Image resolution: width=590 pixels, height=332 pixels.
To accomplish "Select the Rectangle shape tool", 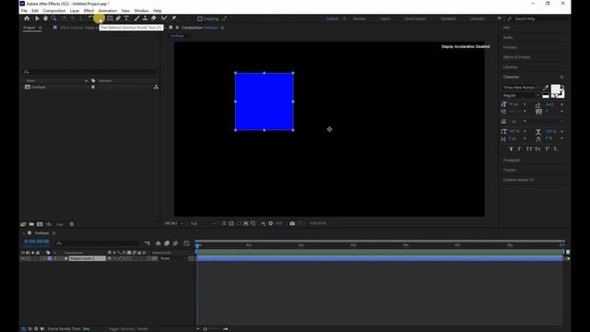I will tap(110, 18).
